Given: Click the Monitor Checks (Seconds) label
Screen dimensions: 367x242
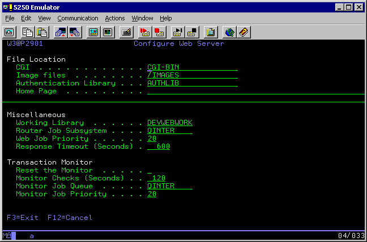Looking at the screenshot, I should coord(70,178).
